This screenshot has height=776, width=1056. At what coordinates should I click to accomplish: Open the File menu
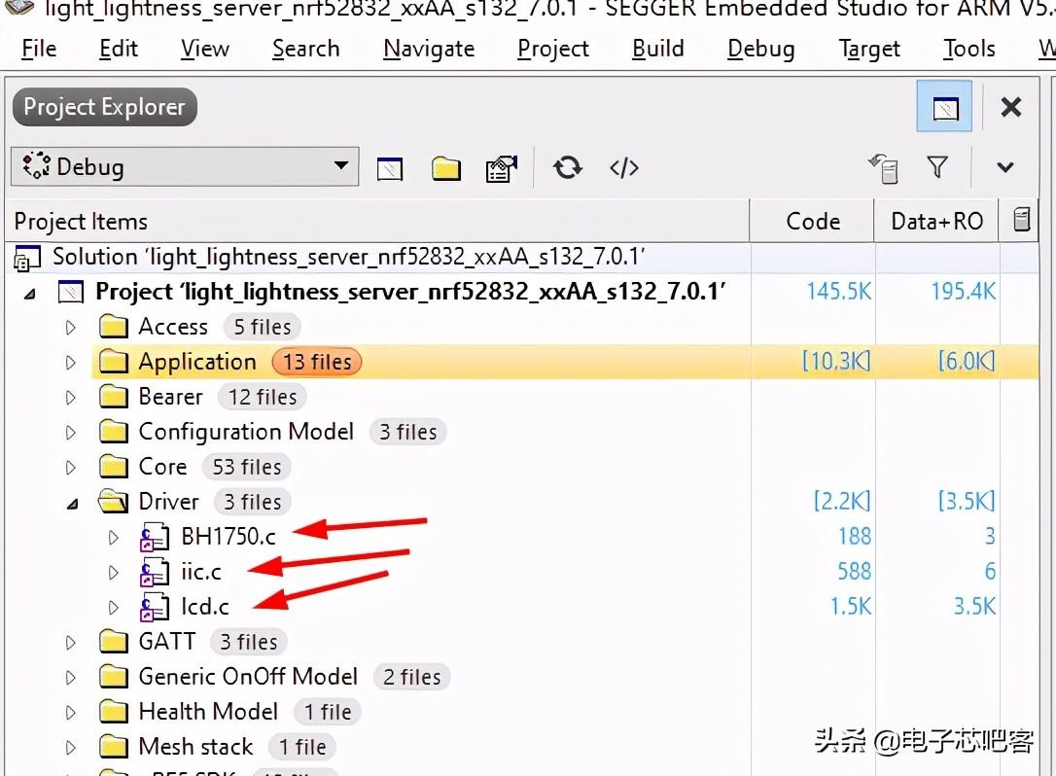[x=39, y=49]
